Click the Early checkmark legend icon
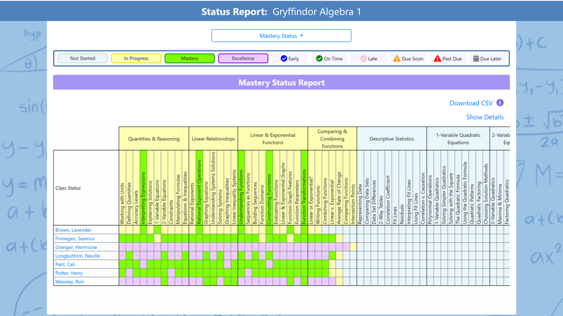 (284, 58)
